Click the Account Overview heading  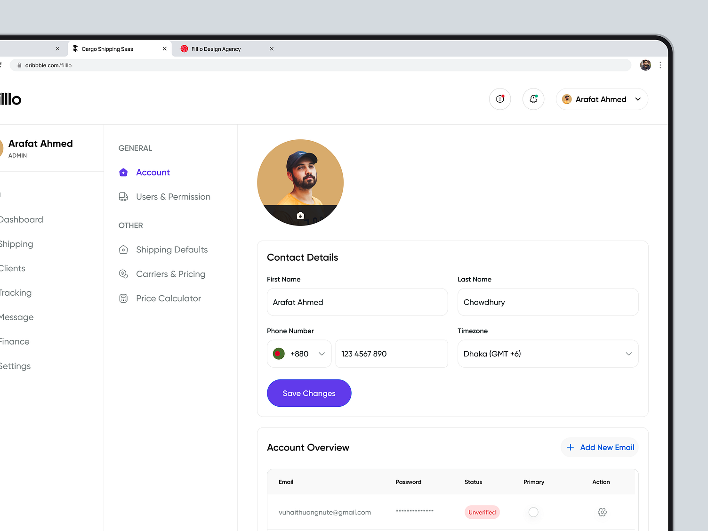coord(308,448)
